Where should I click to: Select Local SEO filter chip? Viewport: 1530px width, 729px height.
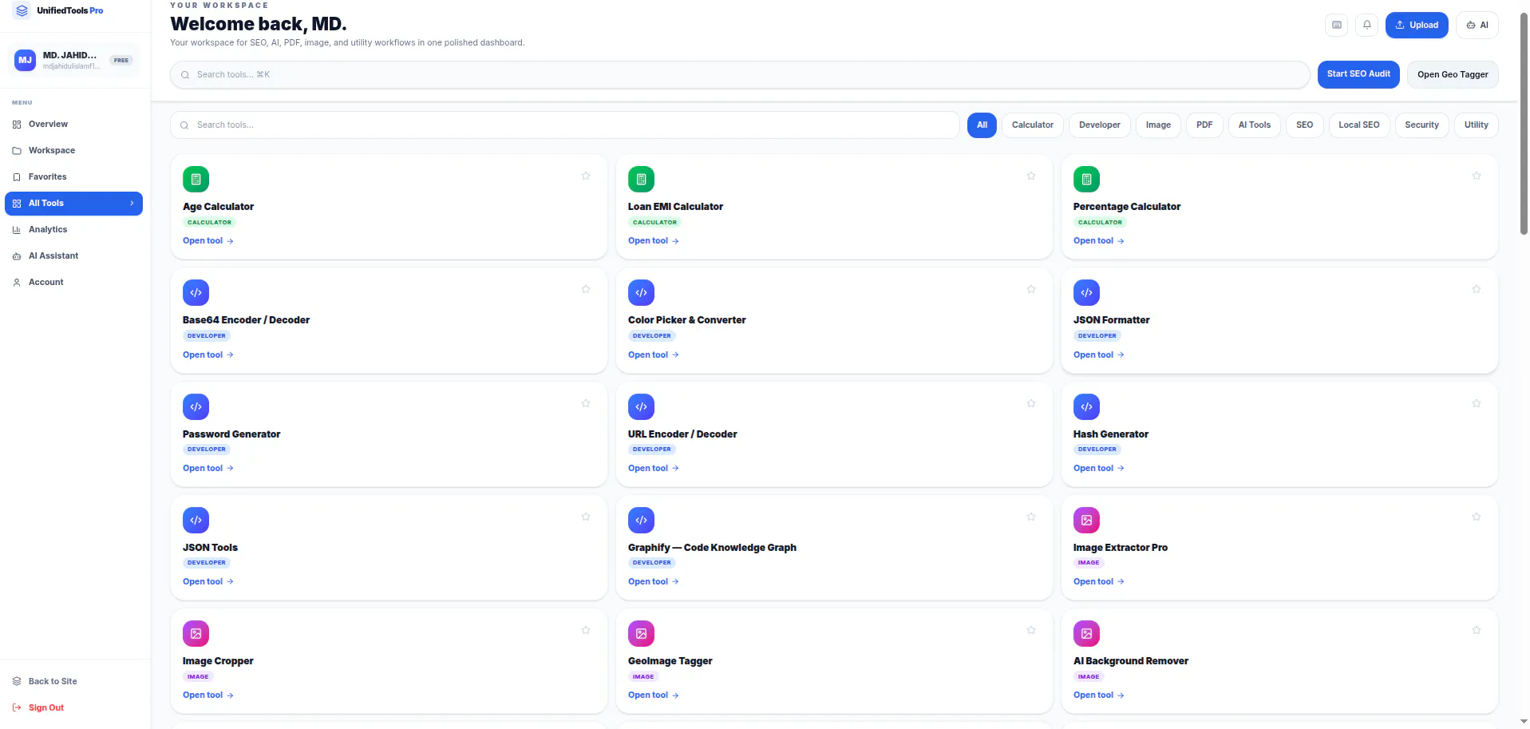(1359, 125)
